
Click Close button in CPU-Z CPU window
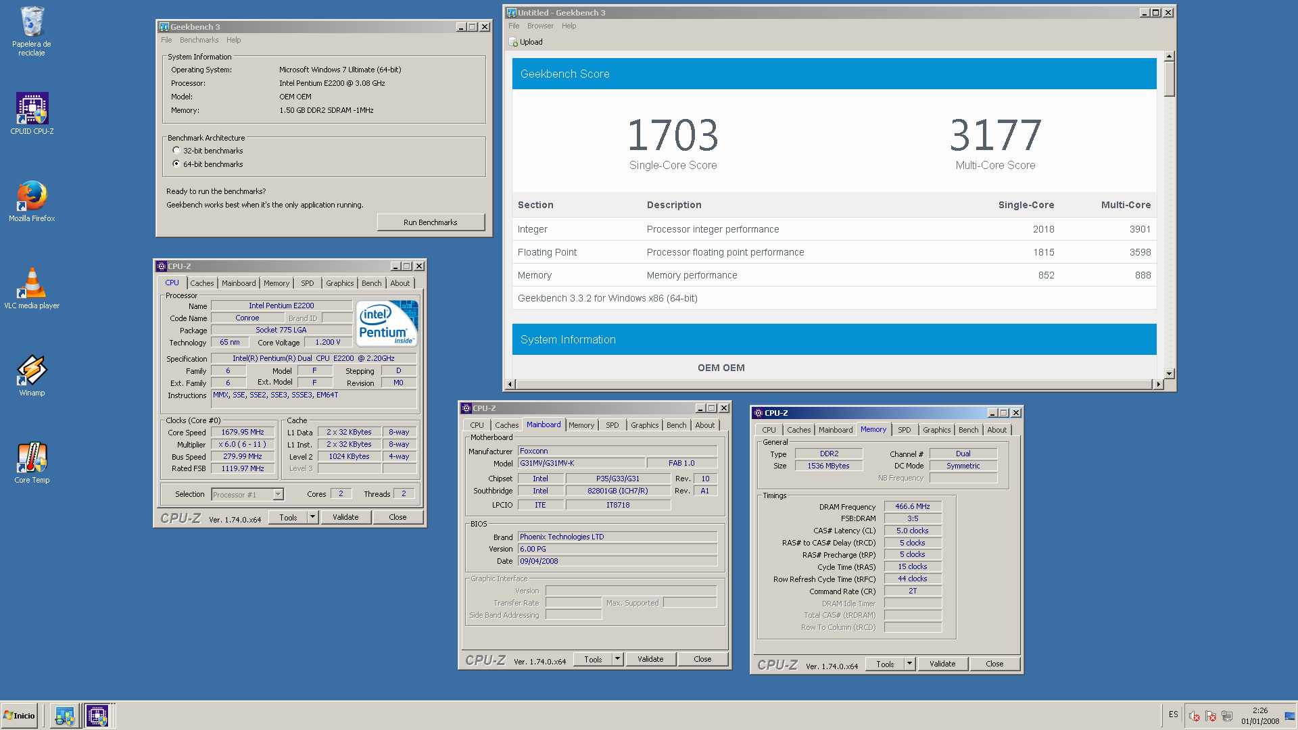[x=398, y=517]
